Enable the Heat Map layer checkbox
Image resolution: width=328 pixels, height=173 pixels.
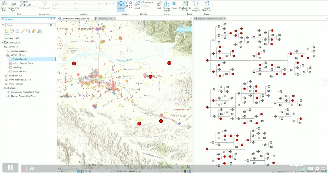click(10, 67)
